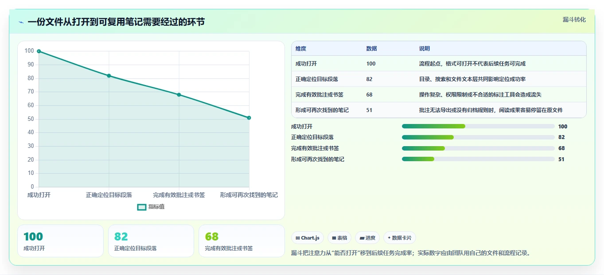Click description starting 操作复杂 in table
Screen dimensions: 604x275
tap(480, 95)
